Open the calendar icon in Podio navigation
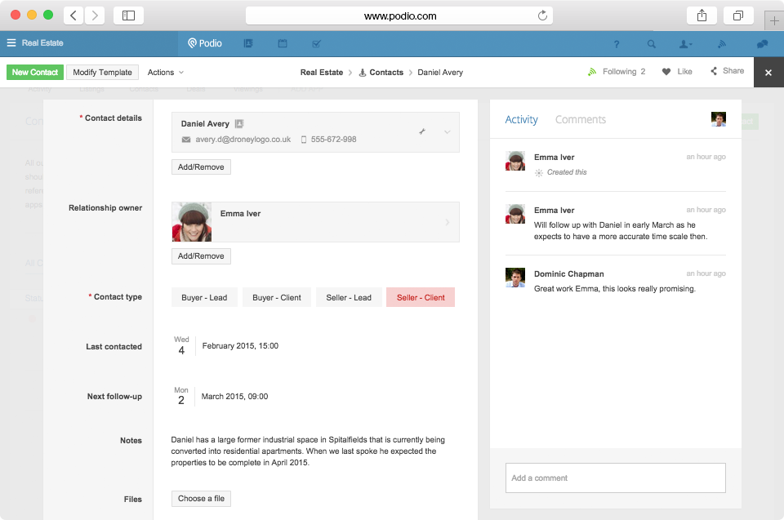This screenshot has width=784, height=520. [283, 43]
